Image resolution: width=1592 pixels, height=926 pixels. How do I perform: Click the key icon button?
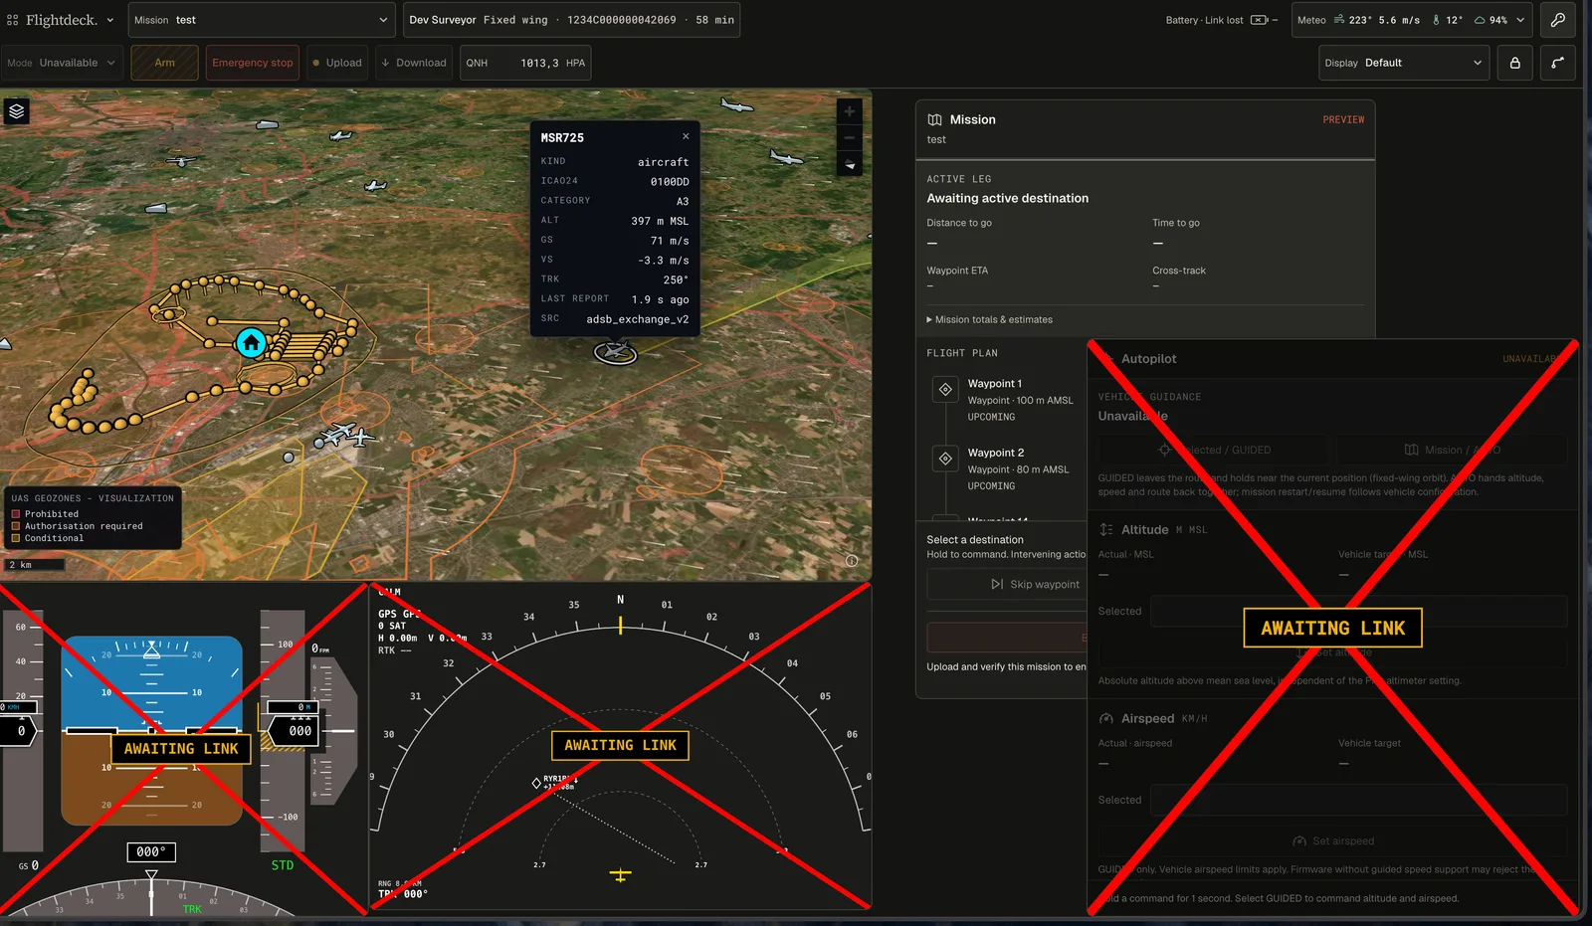pos(1557,20)
